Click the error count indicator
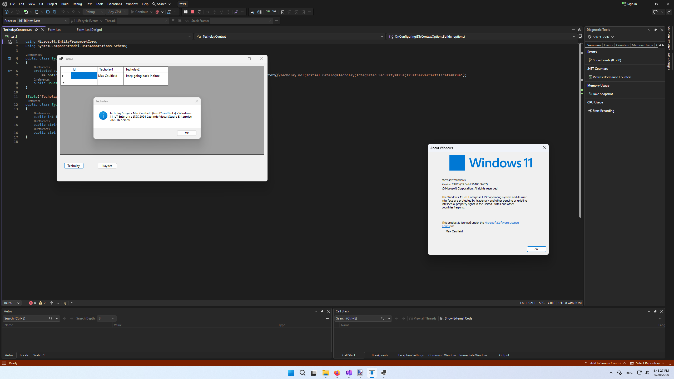 (x=33, y=303)
